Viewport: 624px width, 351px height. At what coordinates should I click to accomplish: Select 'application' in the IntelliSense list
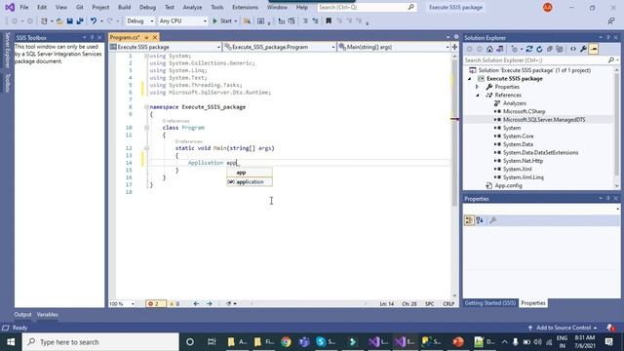(250, 182)
